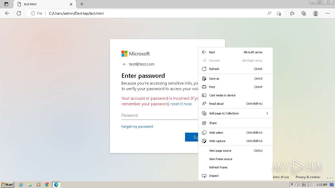Choose Inspect in context menu
The height and width of the screenshot is (188, 335).
click(x=236, y=176)
